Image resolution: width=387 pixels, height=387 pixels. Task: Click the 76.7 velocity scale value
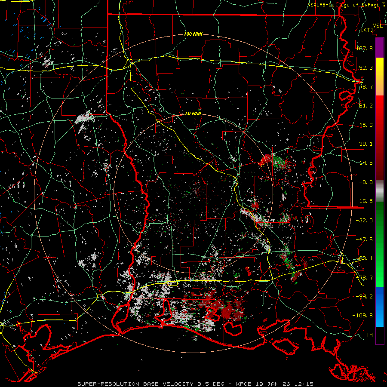(366, 86)
